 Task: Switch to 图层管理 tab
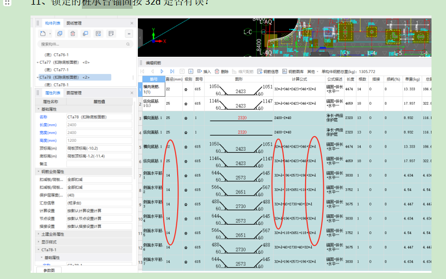tap(74, 93)
